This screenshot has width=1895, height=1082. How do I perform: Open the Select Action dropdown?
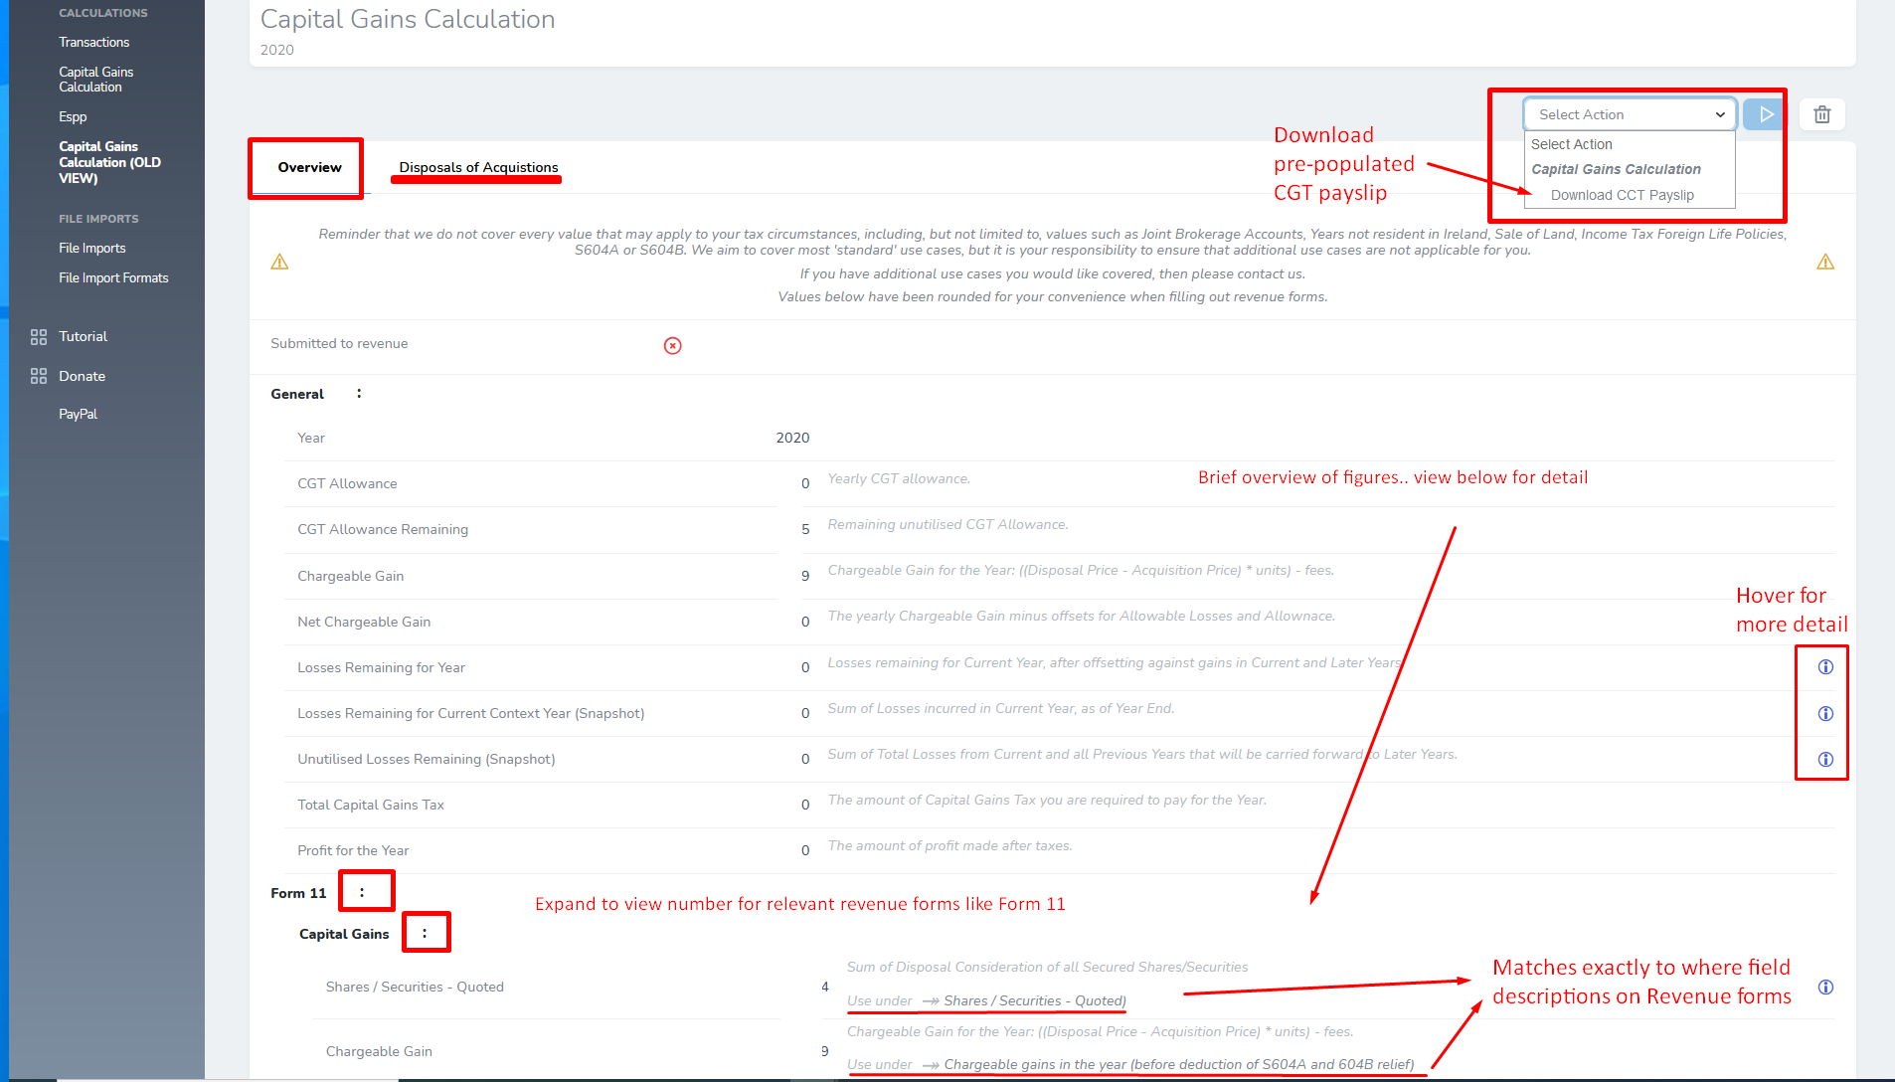1631,114
